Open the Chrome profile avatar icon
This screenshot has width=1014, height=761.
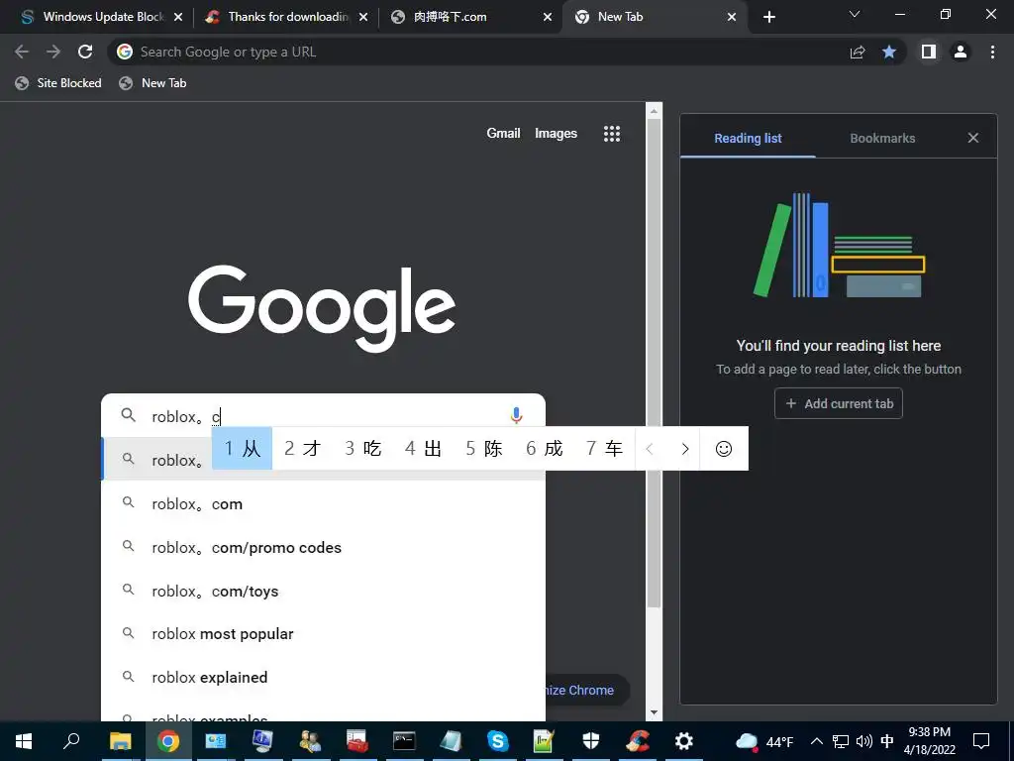961,52
